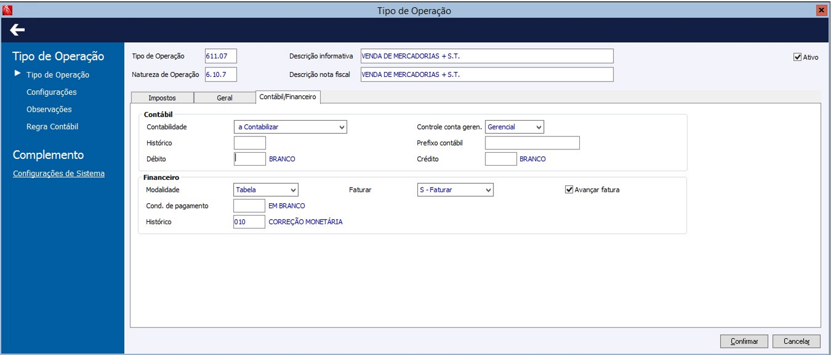Open Observações in the sidebar
This screenshot has height=355, width=831.
(x=49, y=110)
